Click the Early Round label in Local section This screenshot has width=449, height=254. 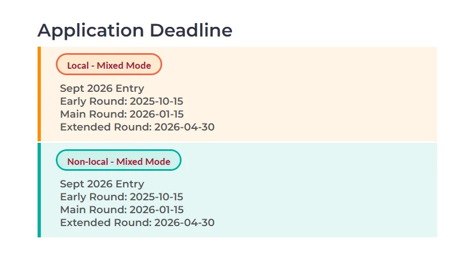point(93,101)
